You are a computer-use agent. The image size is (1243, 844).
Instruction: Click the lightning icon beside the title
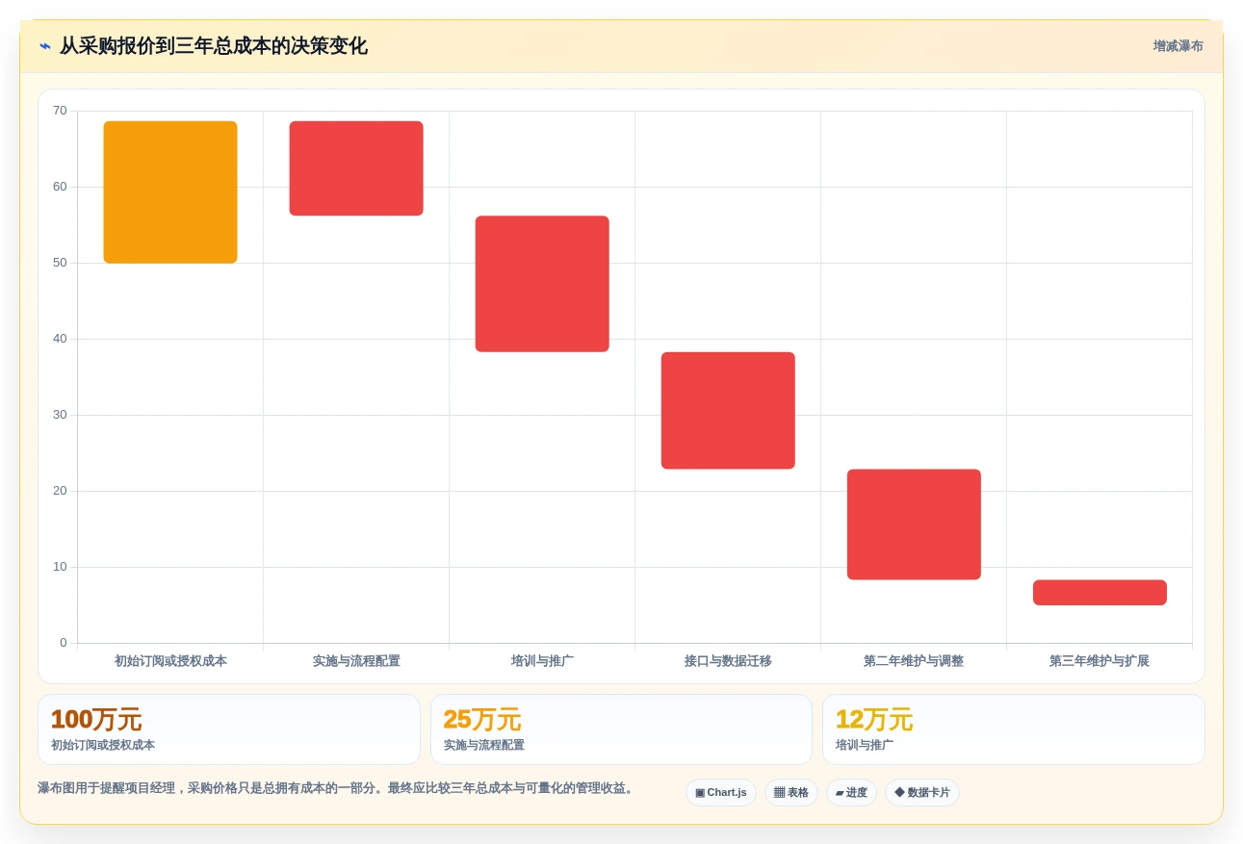45,46
